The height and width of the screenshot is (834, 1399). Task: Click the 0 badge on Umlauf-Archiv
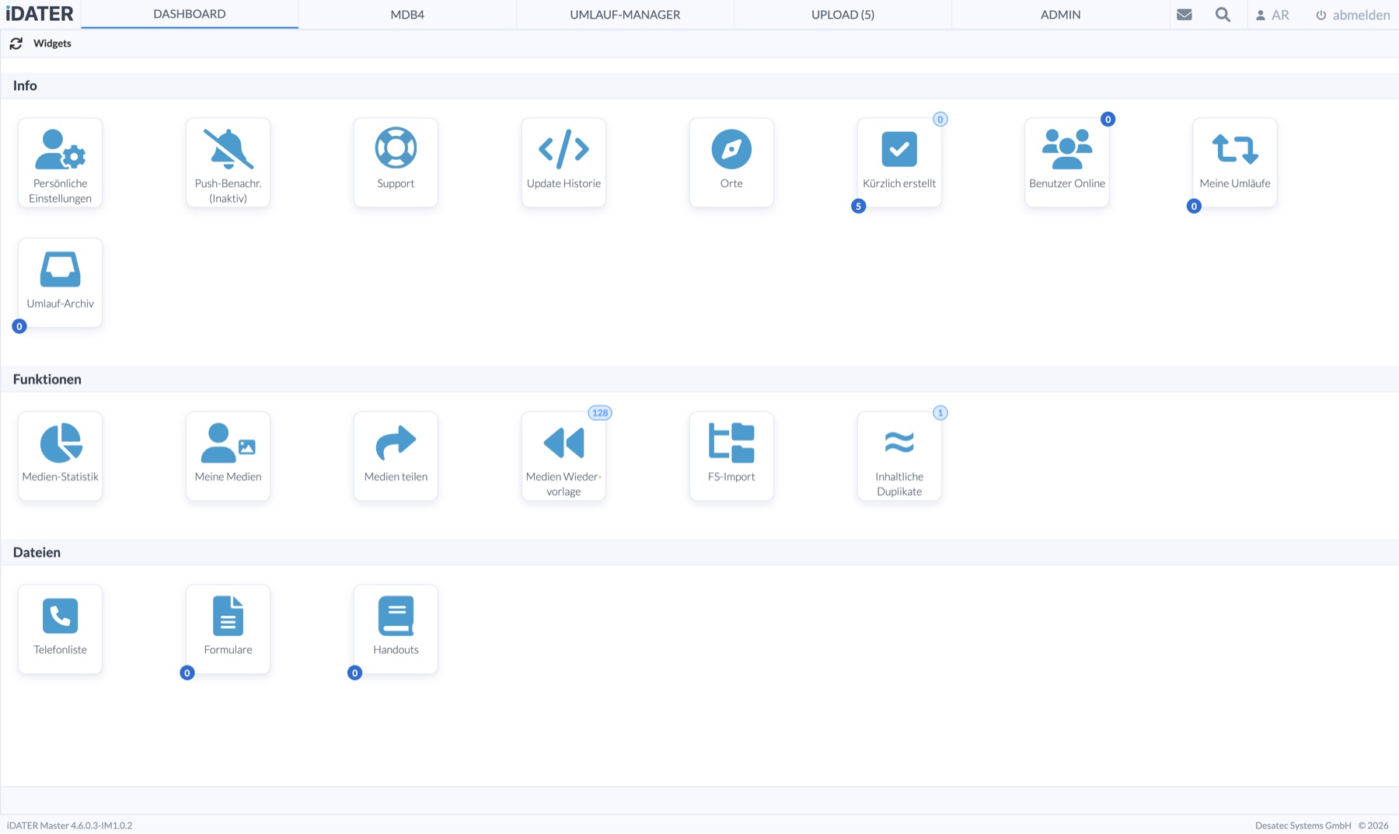click(19, 327)
